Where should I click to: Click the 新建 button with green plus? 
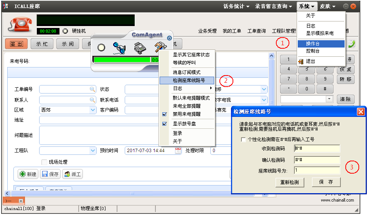(x=28, y=174)
